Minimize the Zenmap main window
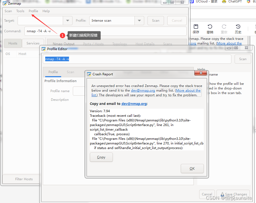 165,2
